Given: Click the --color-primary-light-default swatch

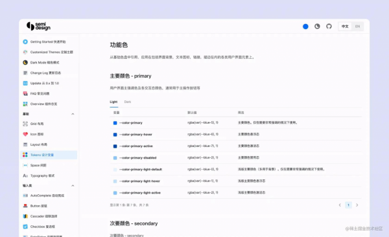Looking at the screenshot, I should pyautogui.click(x=115, y=170).
